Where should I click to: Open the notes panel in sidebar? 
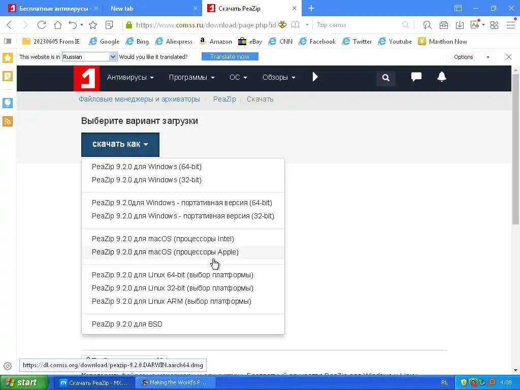[8, 76]
